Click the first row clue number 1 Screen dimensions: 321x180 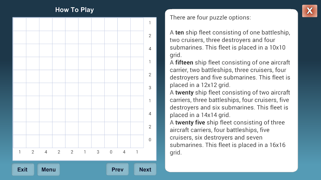pyautogui.click(x=150, y=23)
